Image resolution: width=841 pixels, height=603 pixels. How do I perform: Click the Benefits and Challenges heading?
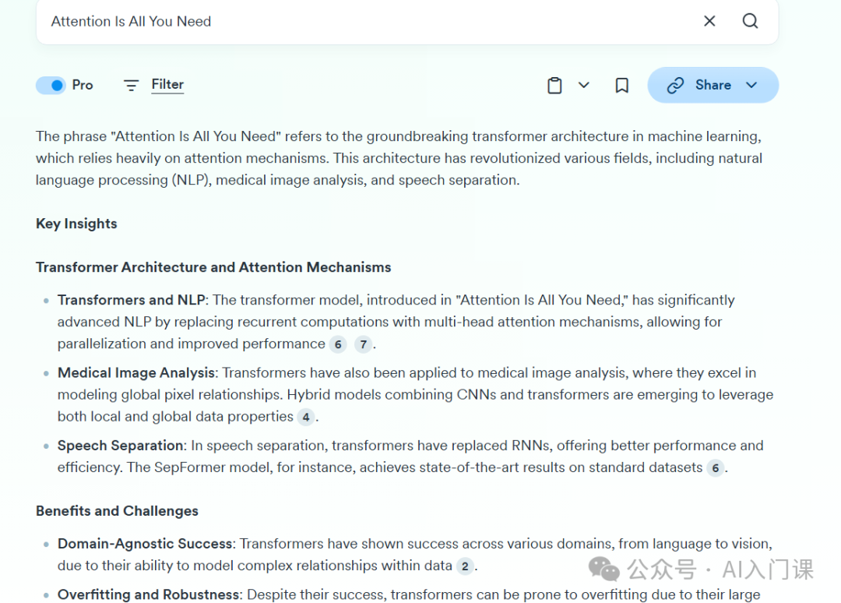[x=117, y=511]
